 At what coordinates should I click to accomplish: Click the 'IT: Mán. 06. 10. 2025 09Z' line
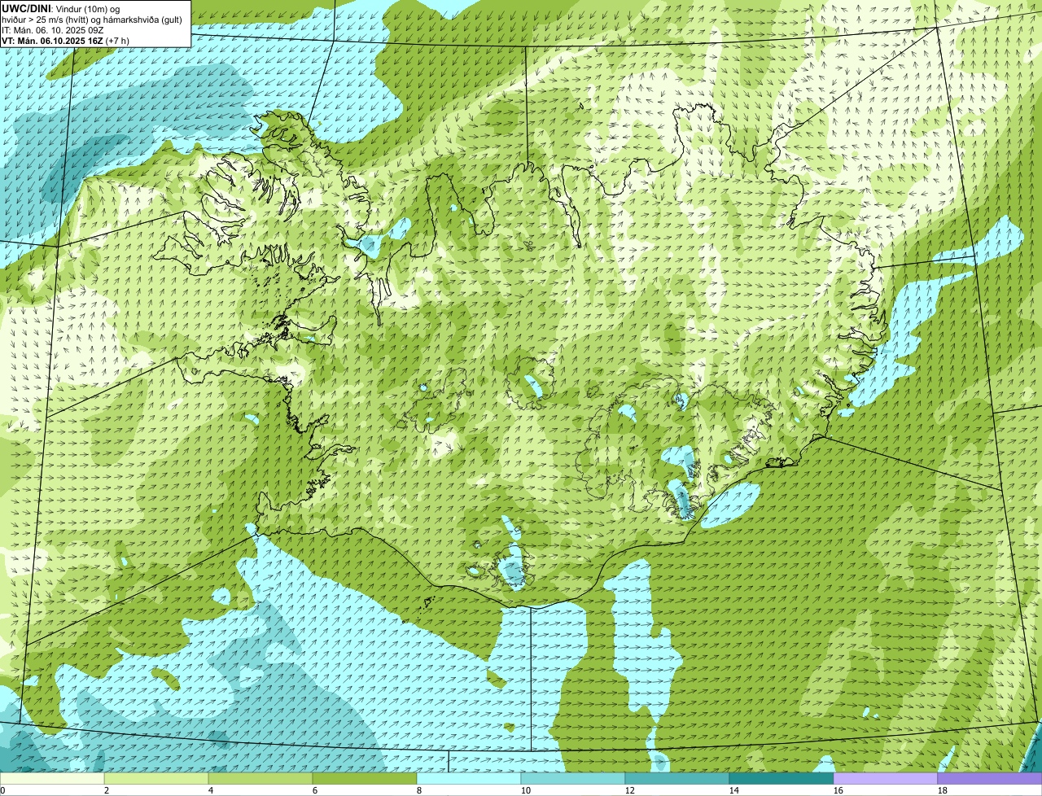click(x=53, y=29)
